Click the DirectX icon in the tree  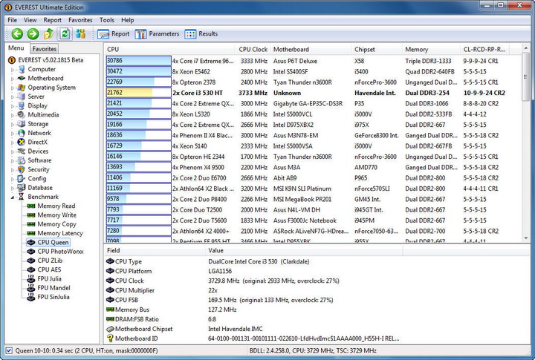[22, 143]
